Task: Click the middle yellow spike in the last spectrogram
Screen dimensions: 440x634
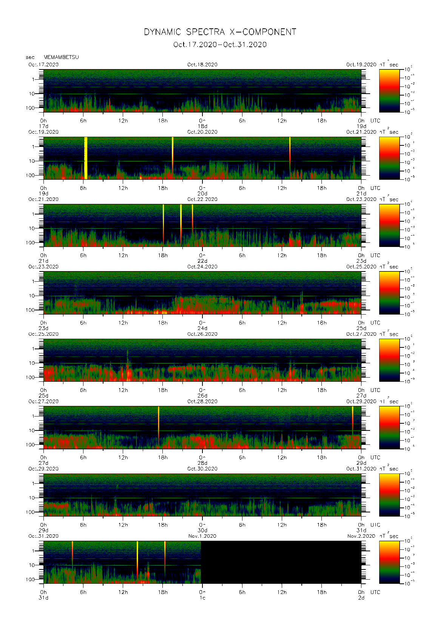Action: 137,555
